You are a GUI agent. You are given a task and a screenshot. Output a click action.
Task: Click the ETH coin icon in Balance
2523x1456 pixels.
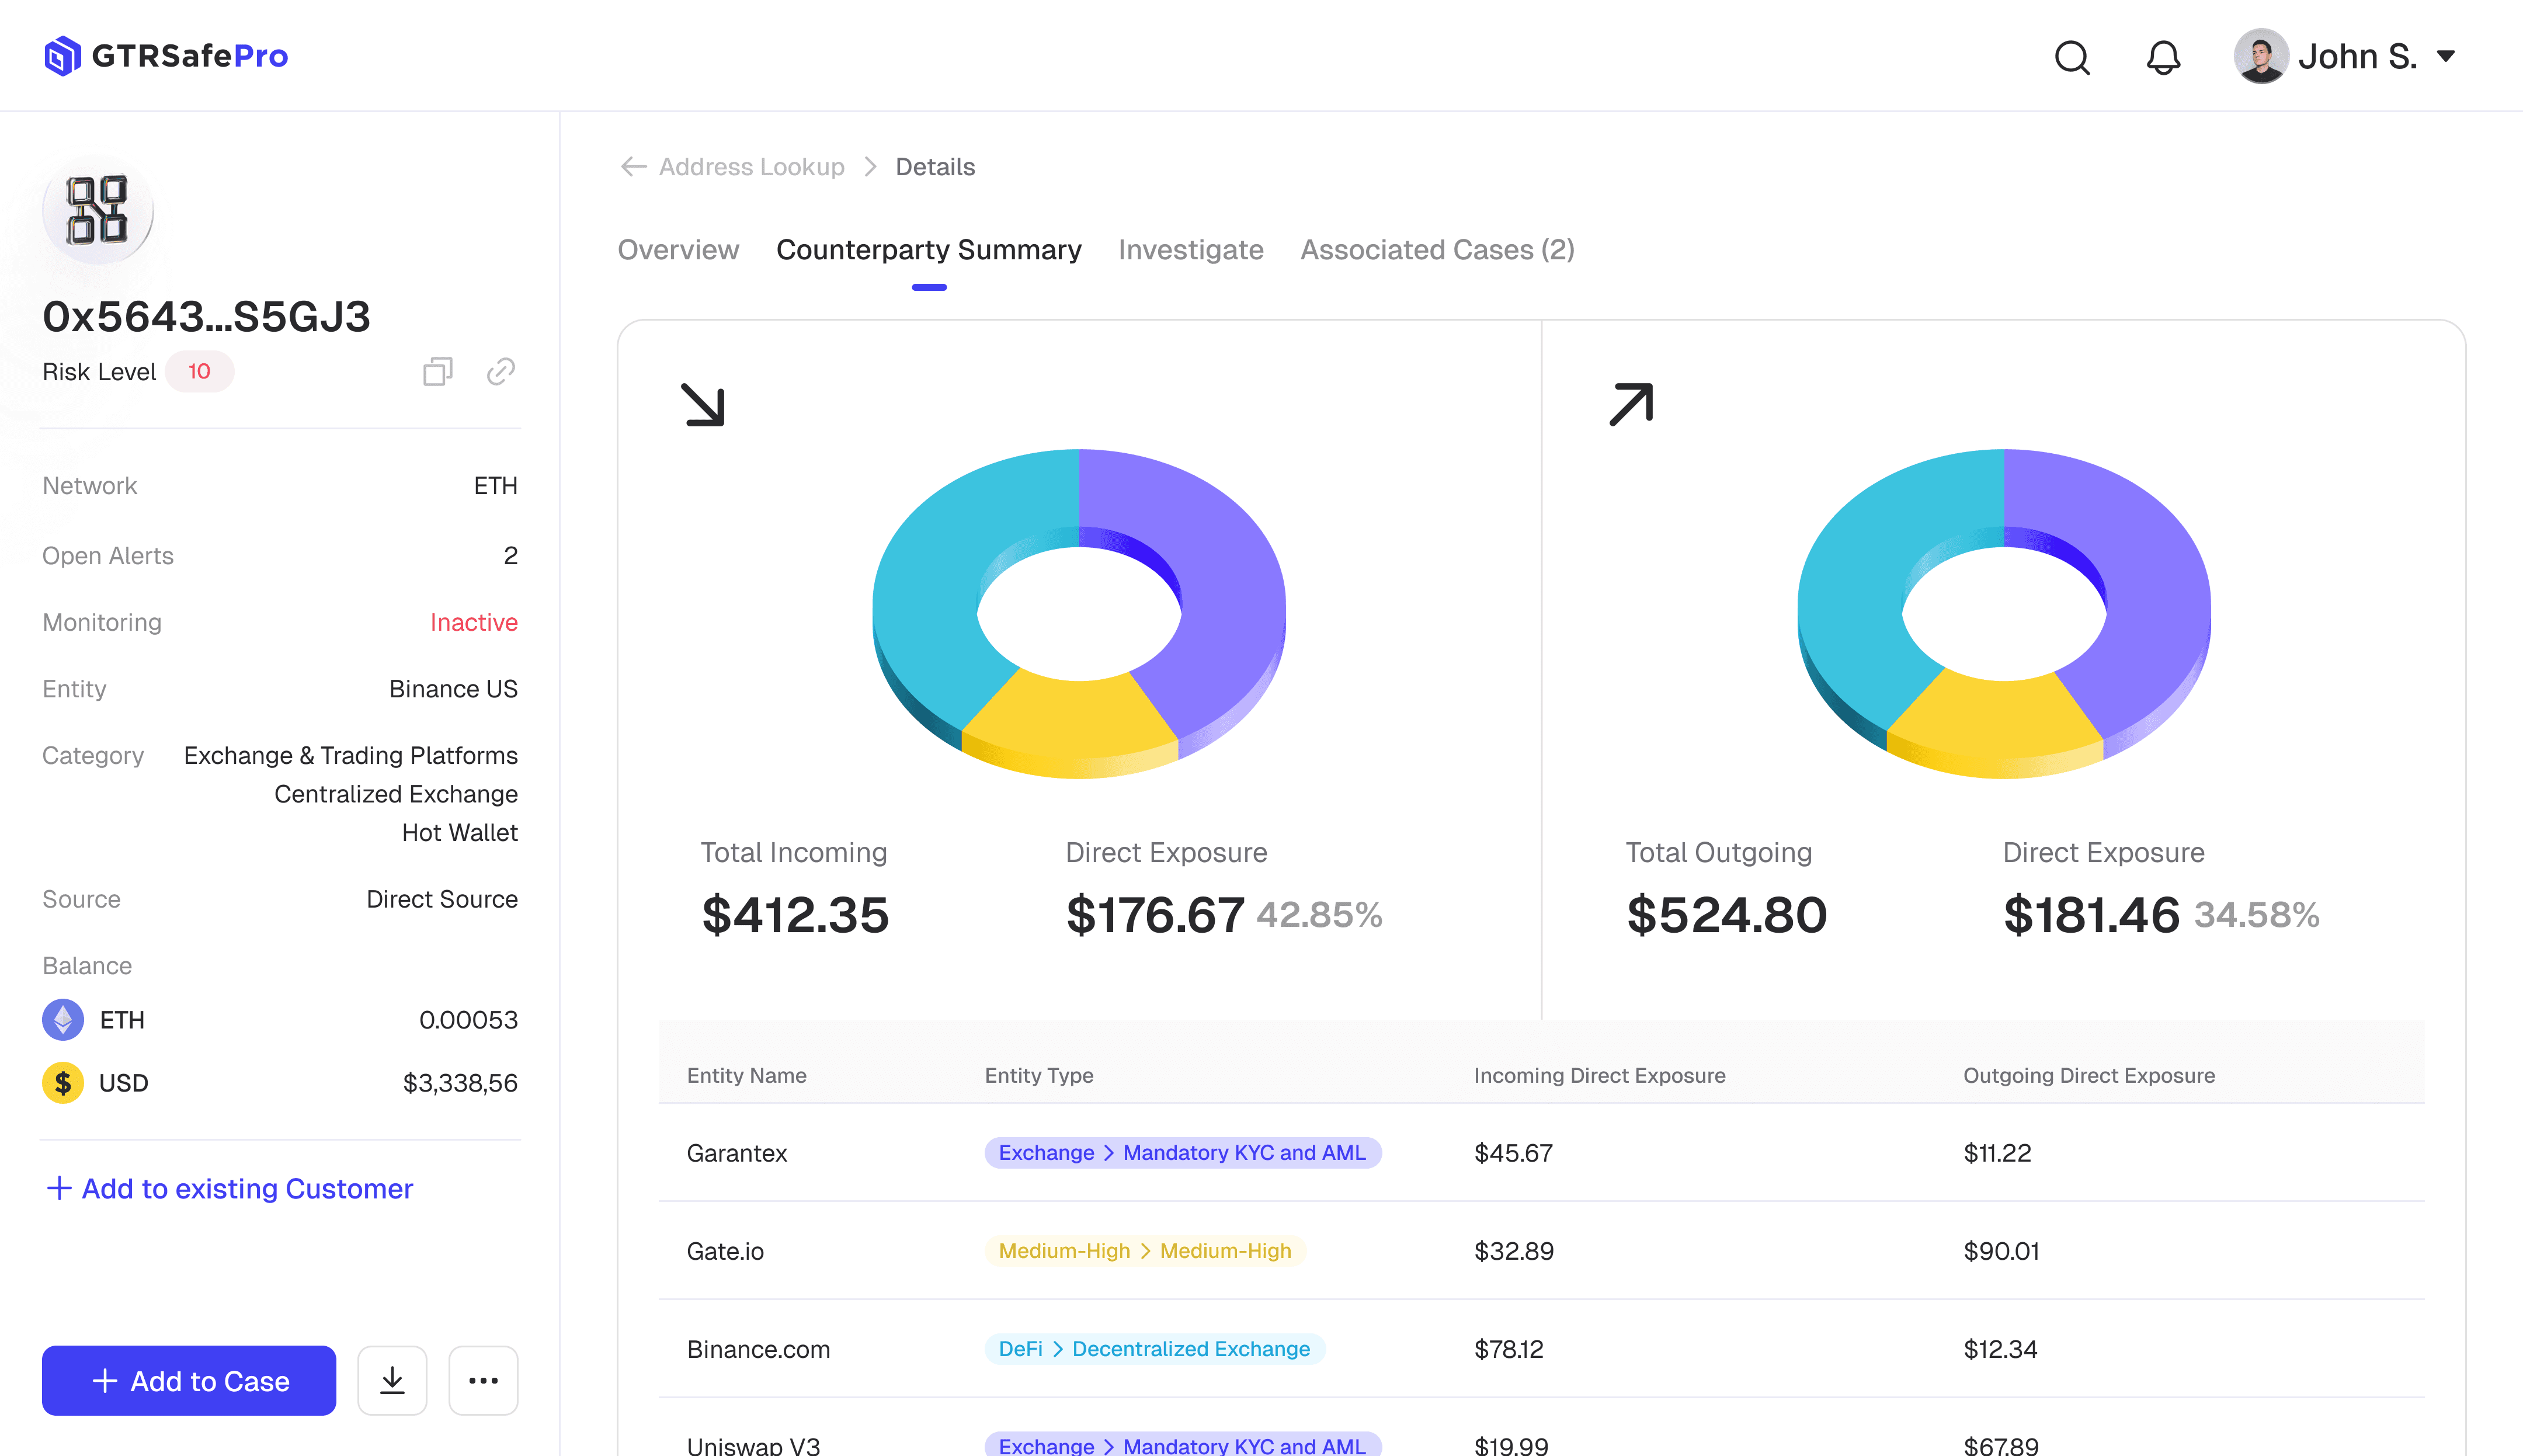[x=63, y=1020]
